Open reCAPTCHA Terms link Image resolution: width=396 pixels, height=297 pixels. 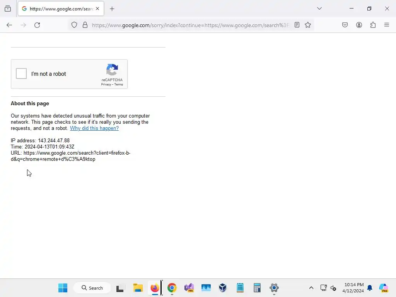(118, 85)
